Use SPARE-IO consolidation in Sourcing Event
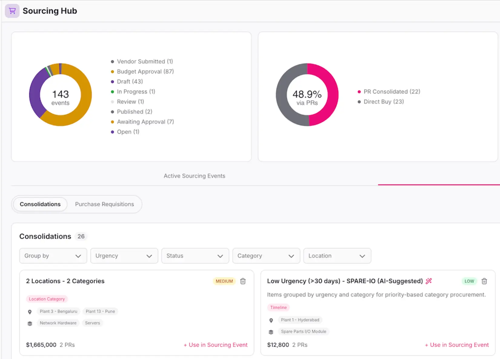 click(x=457, y=345)
